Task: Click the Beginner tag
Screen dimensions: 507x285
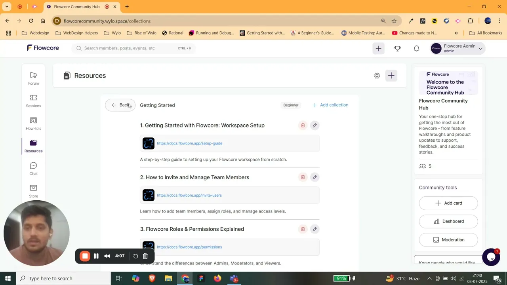Action: click(x=291, y=105)
